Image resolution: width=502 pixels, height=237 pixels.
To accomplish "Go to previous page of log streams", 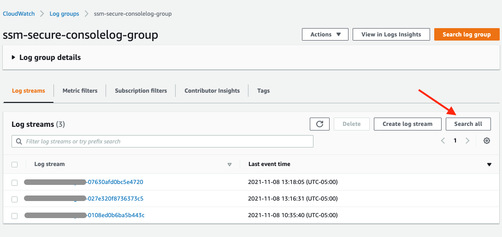I will coord(443,141).
